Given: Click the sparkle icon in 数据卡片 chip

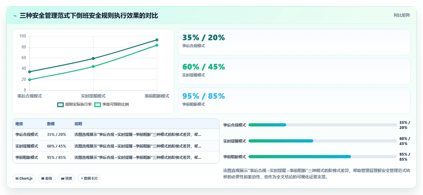Looking at the screenshot, I should pyautogui.click(x=82, y=178).
